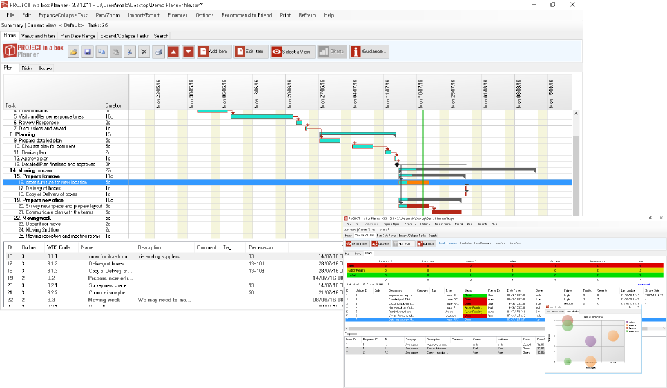Viewport: 667px width, 388px height.
Task: Click the greyed Charts button
Action: [x=332, y=52]
